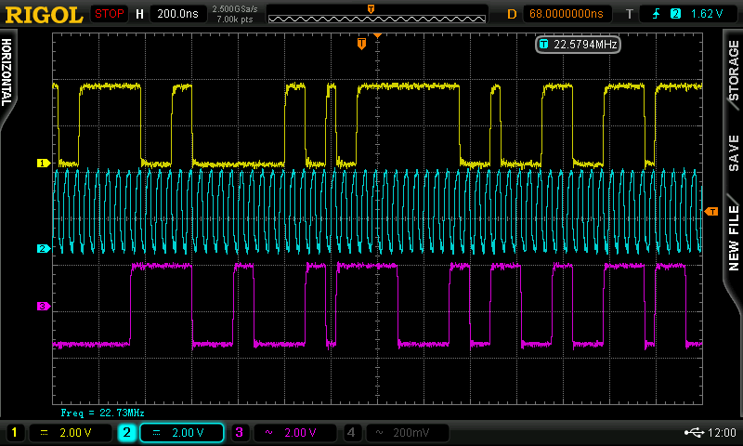Select the 68.0000000ns delay value

tap(567, 14)
